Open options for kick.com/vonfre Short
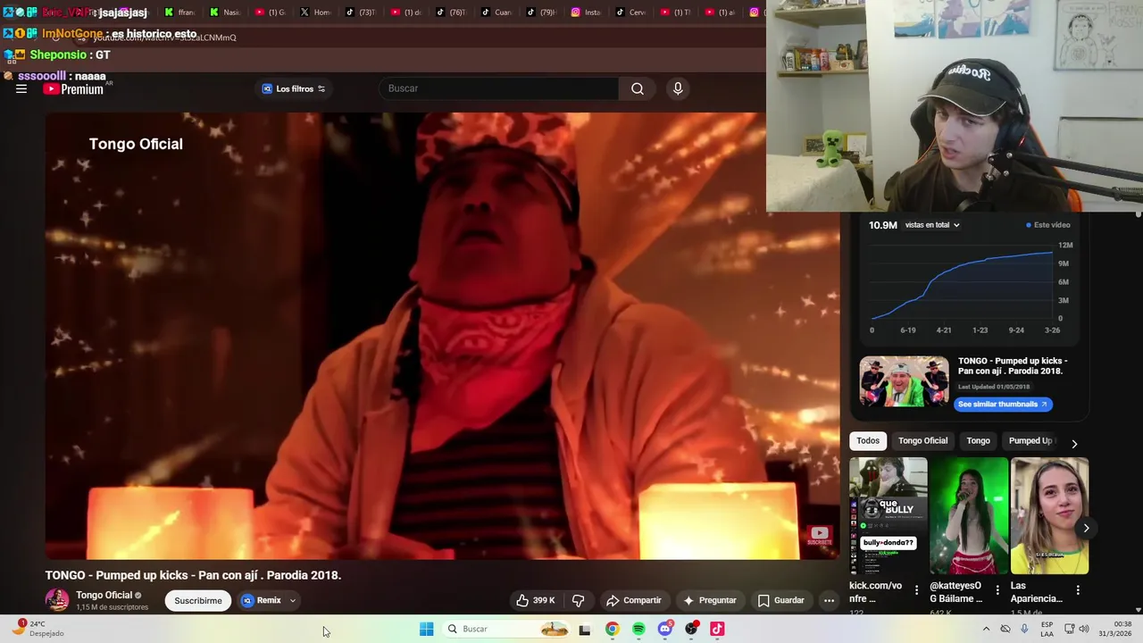Viewport: 1143px width, 643px height. pyautogui.click(x=917, y=590)
